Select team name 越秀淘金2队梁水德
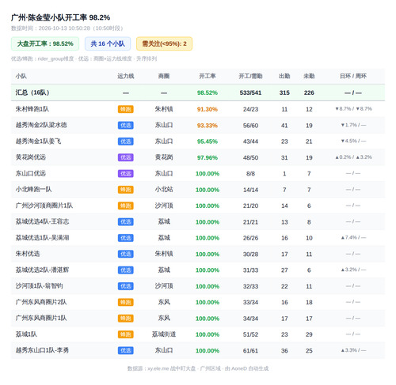 coord(41,125)
